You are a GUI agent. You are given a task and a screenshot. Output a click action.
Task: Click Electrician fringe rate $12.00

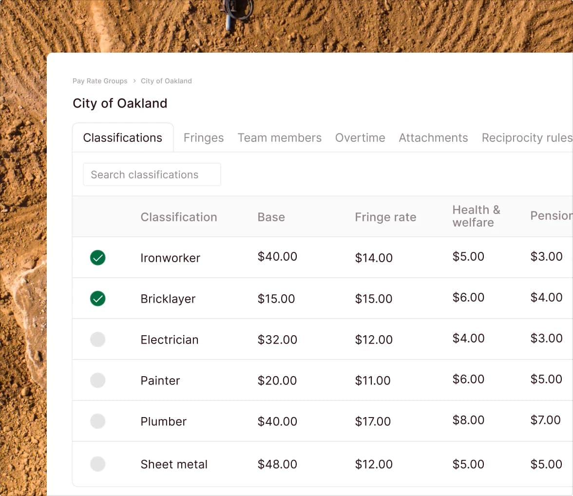[x=374, y=340]
